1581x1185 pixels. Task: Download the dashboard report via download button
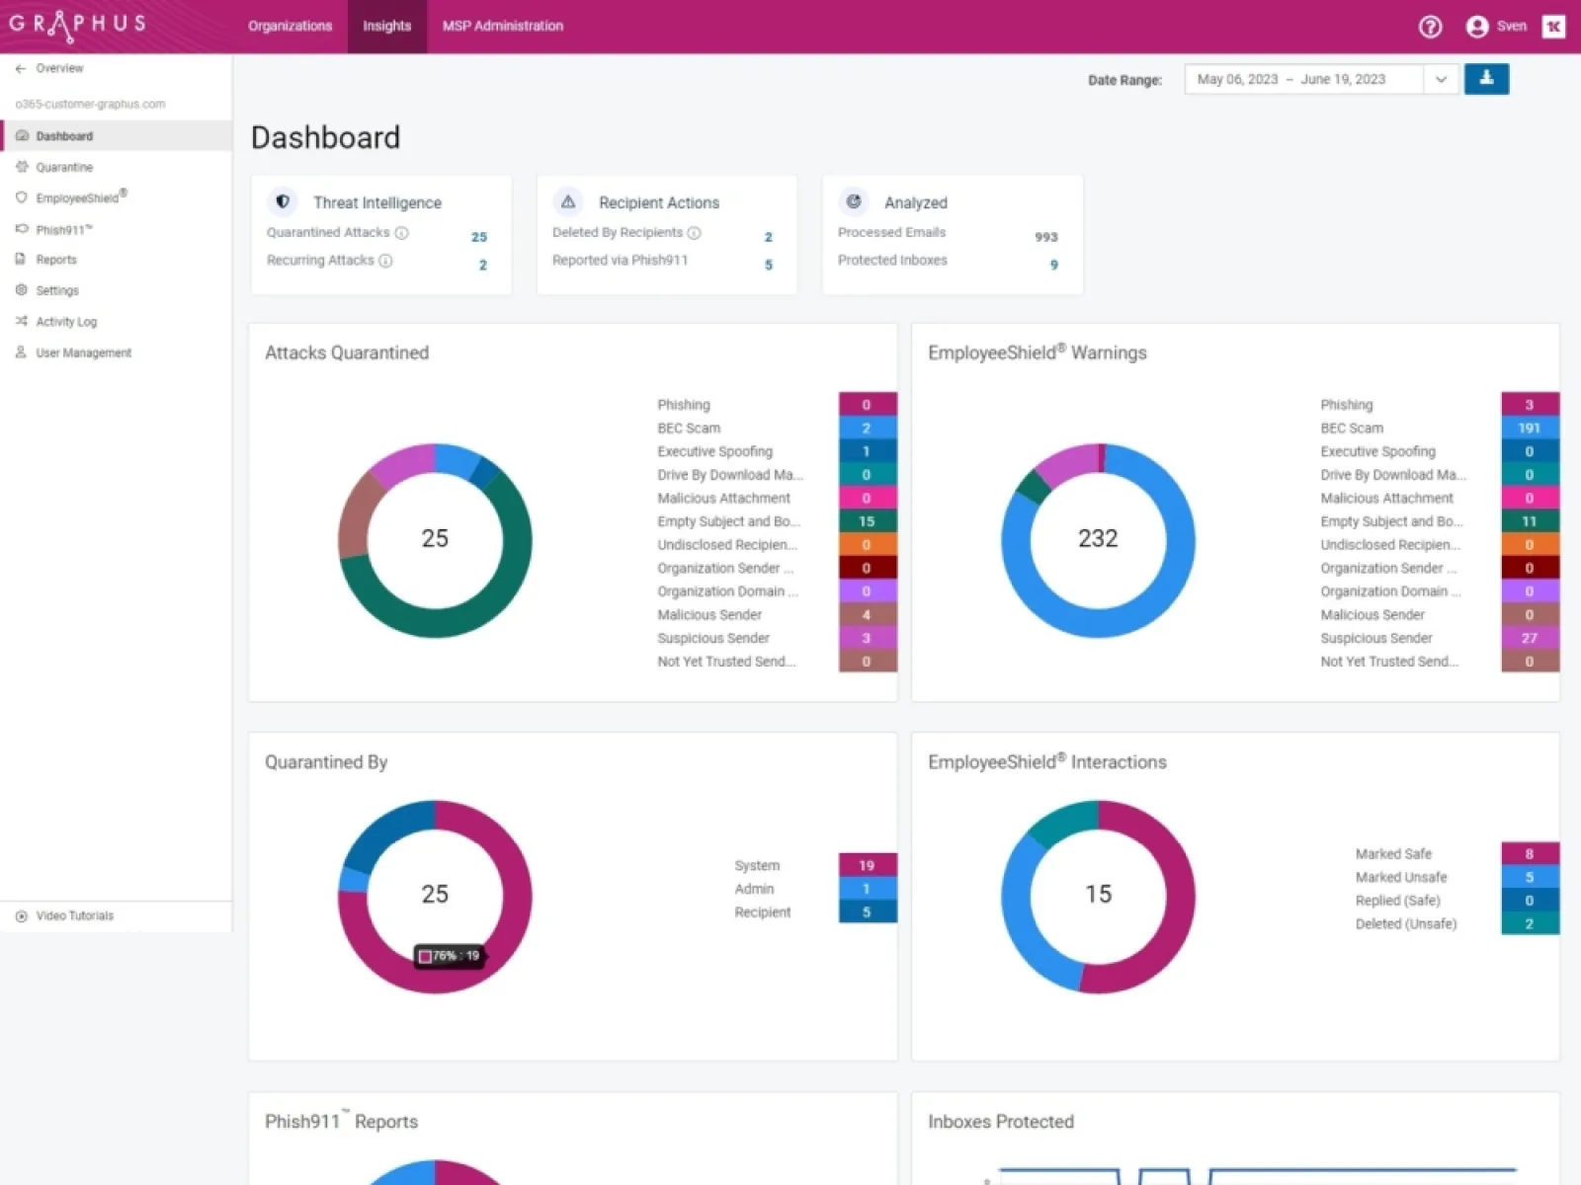[x=1486, y=79]
